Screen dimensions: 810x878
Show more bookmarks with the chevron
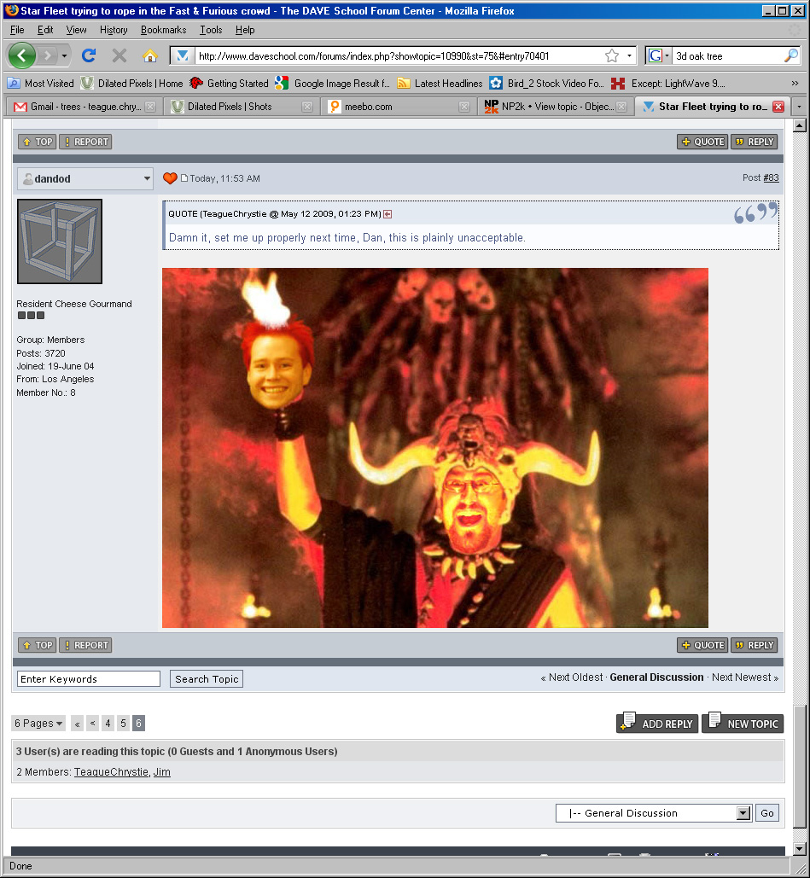[x=795, y=84]
